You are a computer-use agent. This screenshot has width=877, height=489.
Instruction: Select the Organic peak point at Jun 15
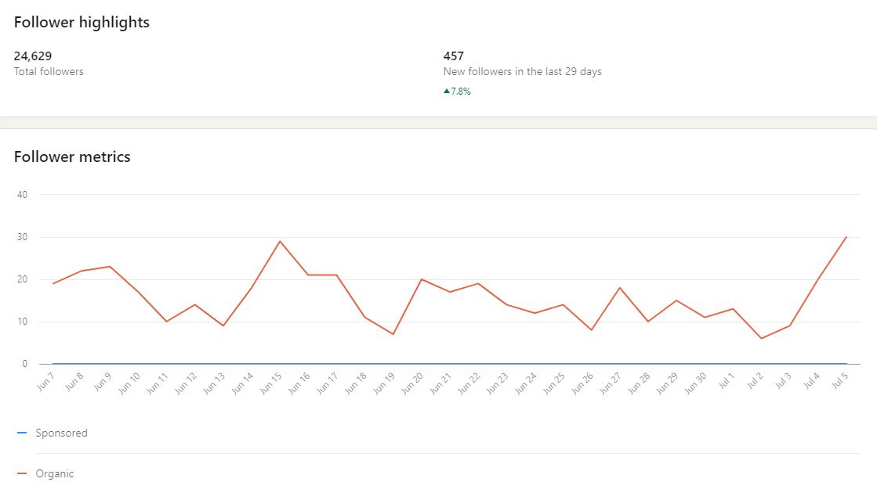pyautogui.click(x=280, y=241)
